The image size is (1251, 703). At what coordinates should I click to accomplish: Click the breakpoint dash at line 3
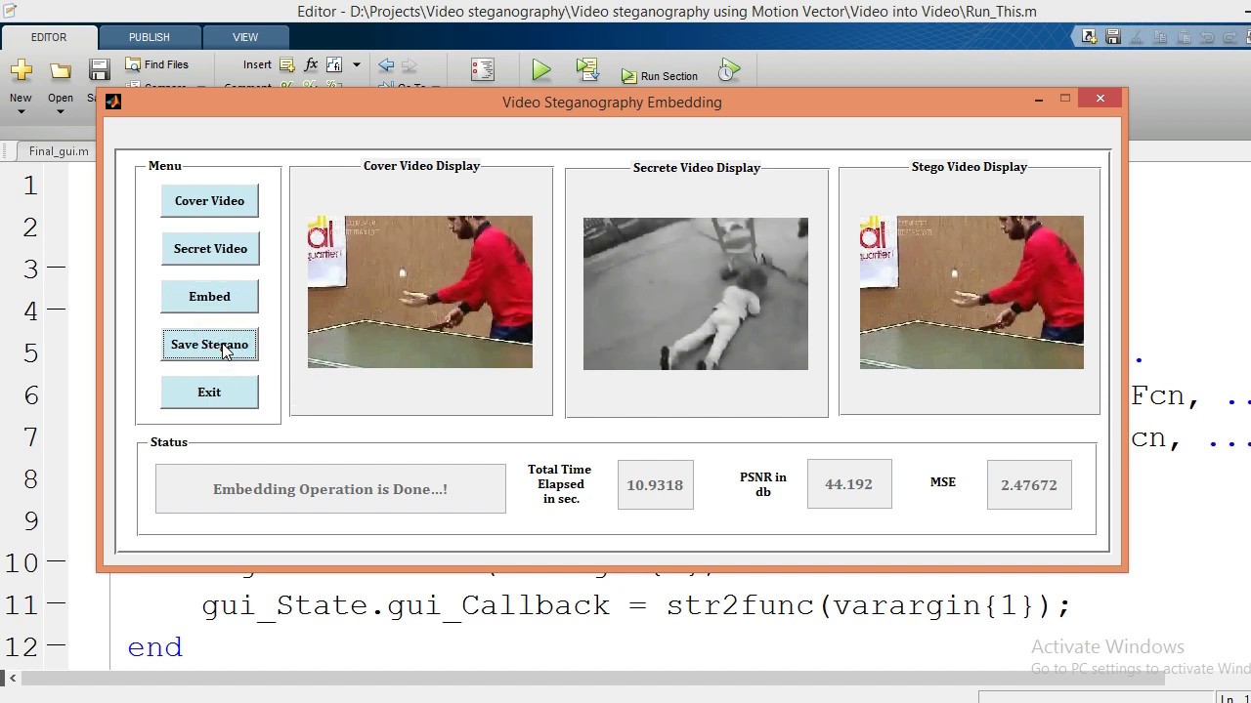(56, 268)
